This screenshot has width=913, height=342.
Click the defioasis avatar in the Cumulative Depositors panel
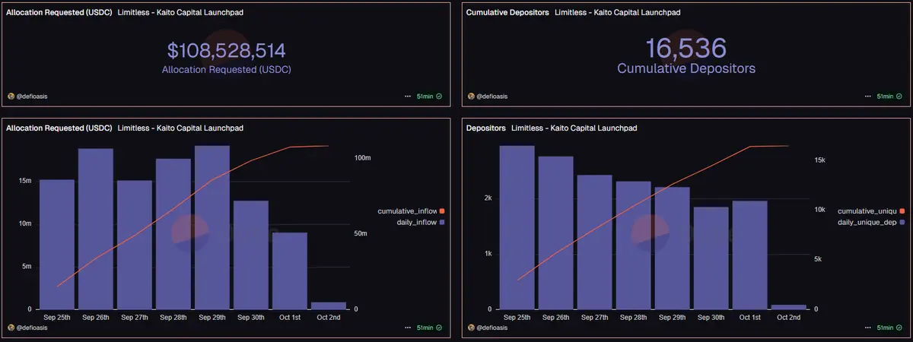pyautogui.click(x=471, y=97)
